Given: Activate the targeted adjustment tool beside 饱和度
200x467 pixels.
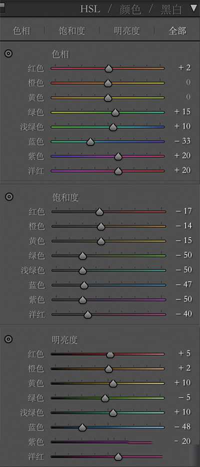Looking at the screenshot, I should [x=8, y=196].
